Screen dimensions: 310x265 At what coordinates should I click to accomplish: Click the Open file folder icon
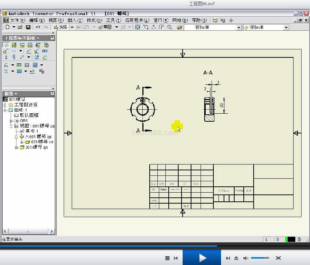[20, 27]
